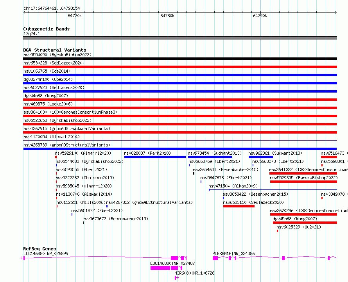The image size is (348, 282).
Task: Click the 64790k ruler label
Action: click(x=260, y=16)
